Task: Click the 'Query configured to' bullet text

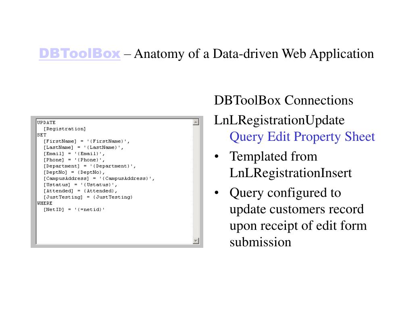Action: pos(285,193)
